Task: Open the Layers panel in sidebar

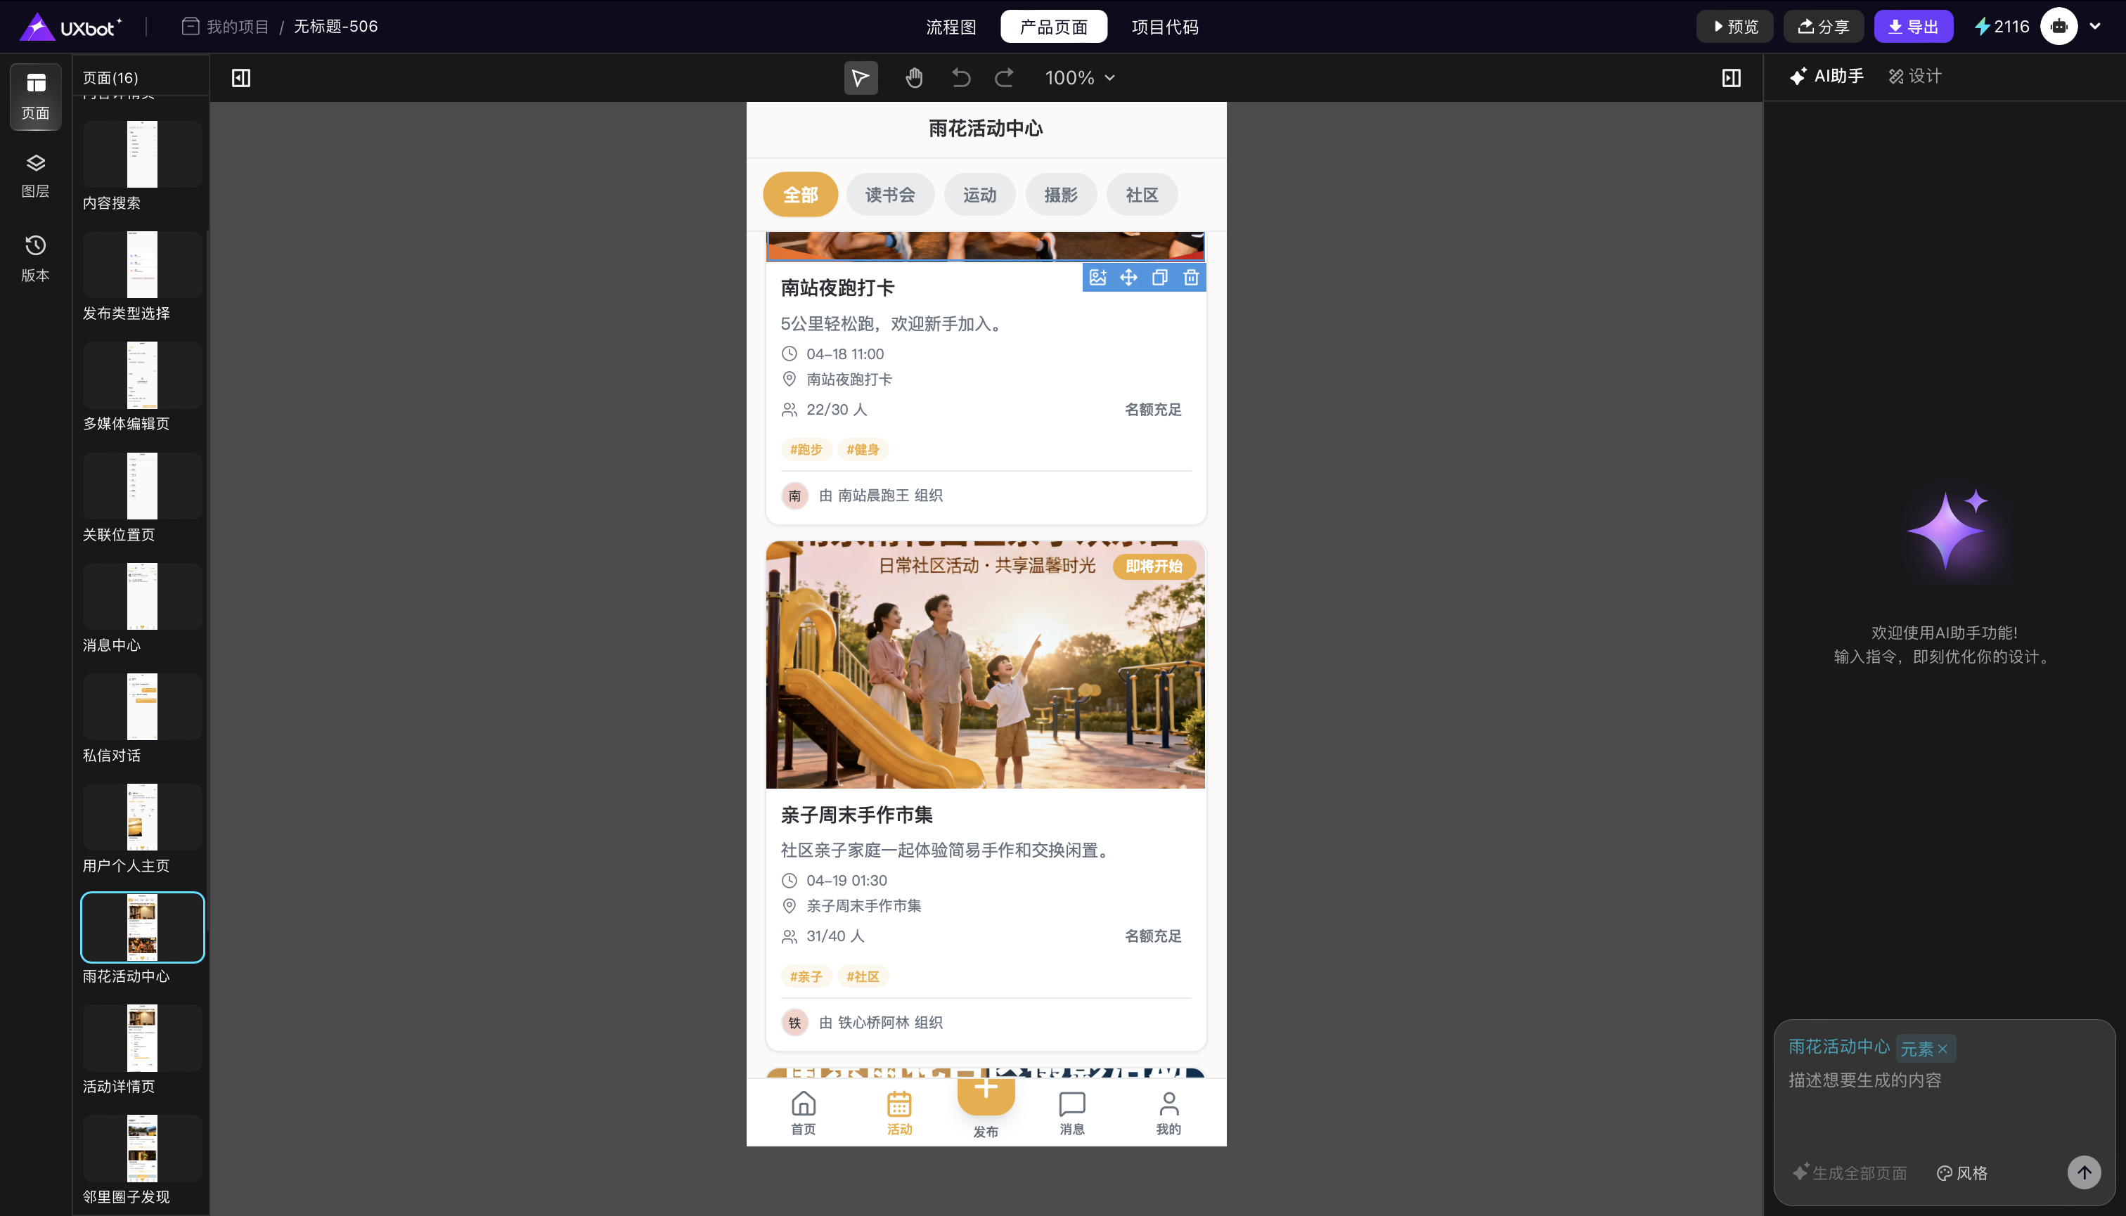Action: tap(35, 174)
